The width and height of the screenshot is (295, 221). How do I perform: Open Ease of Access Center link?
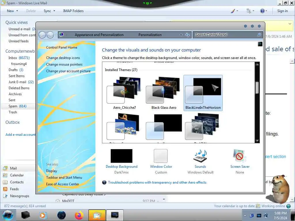[x=63, y=184]
